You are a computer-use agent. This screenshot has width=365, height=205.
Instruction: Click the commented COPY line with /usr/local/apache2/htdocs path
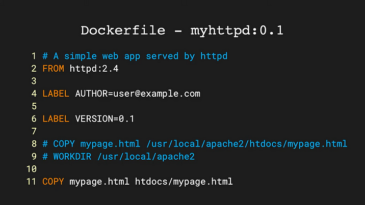(x=195, y=143)
